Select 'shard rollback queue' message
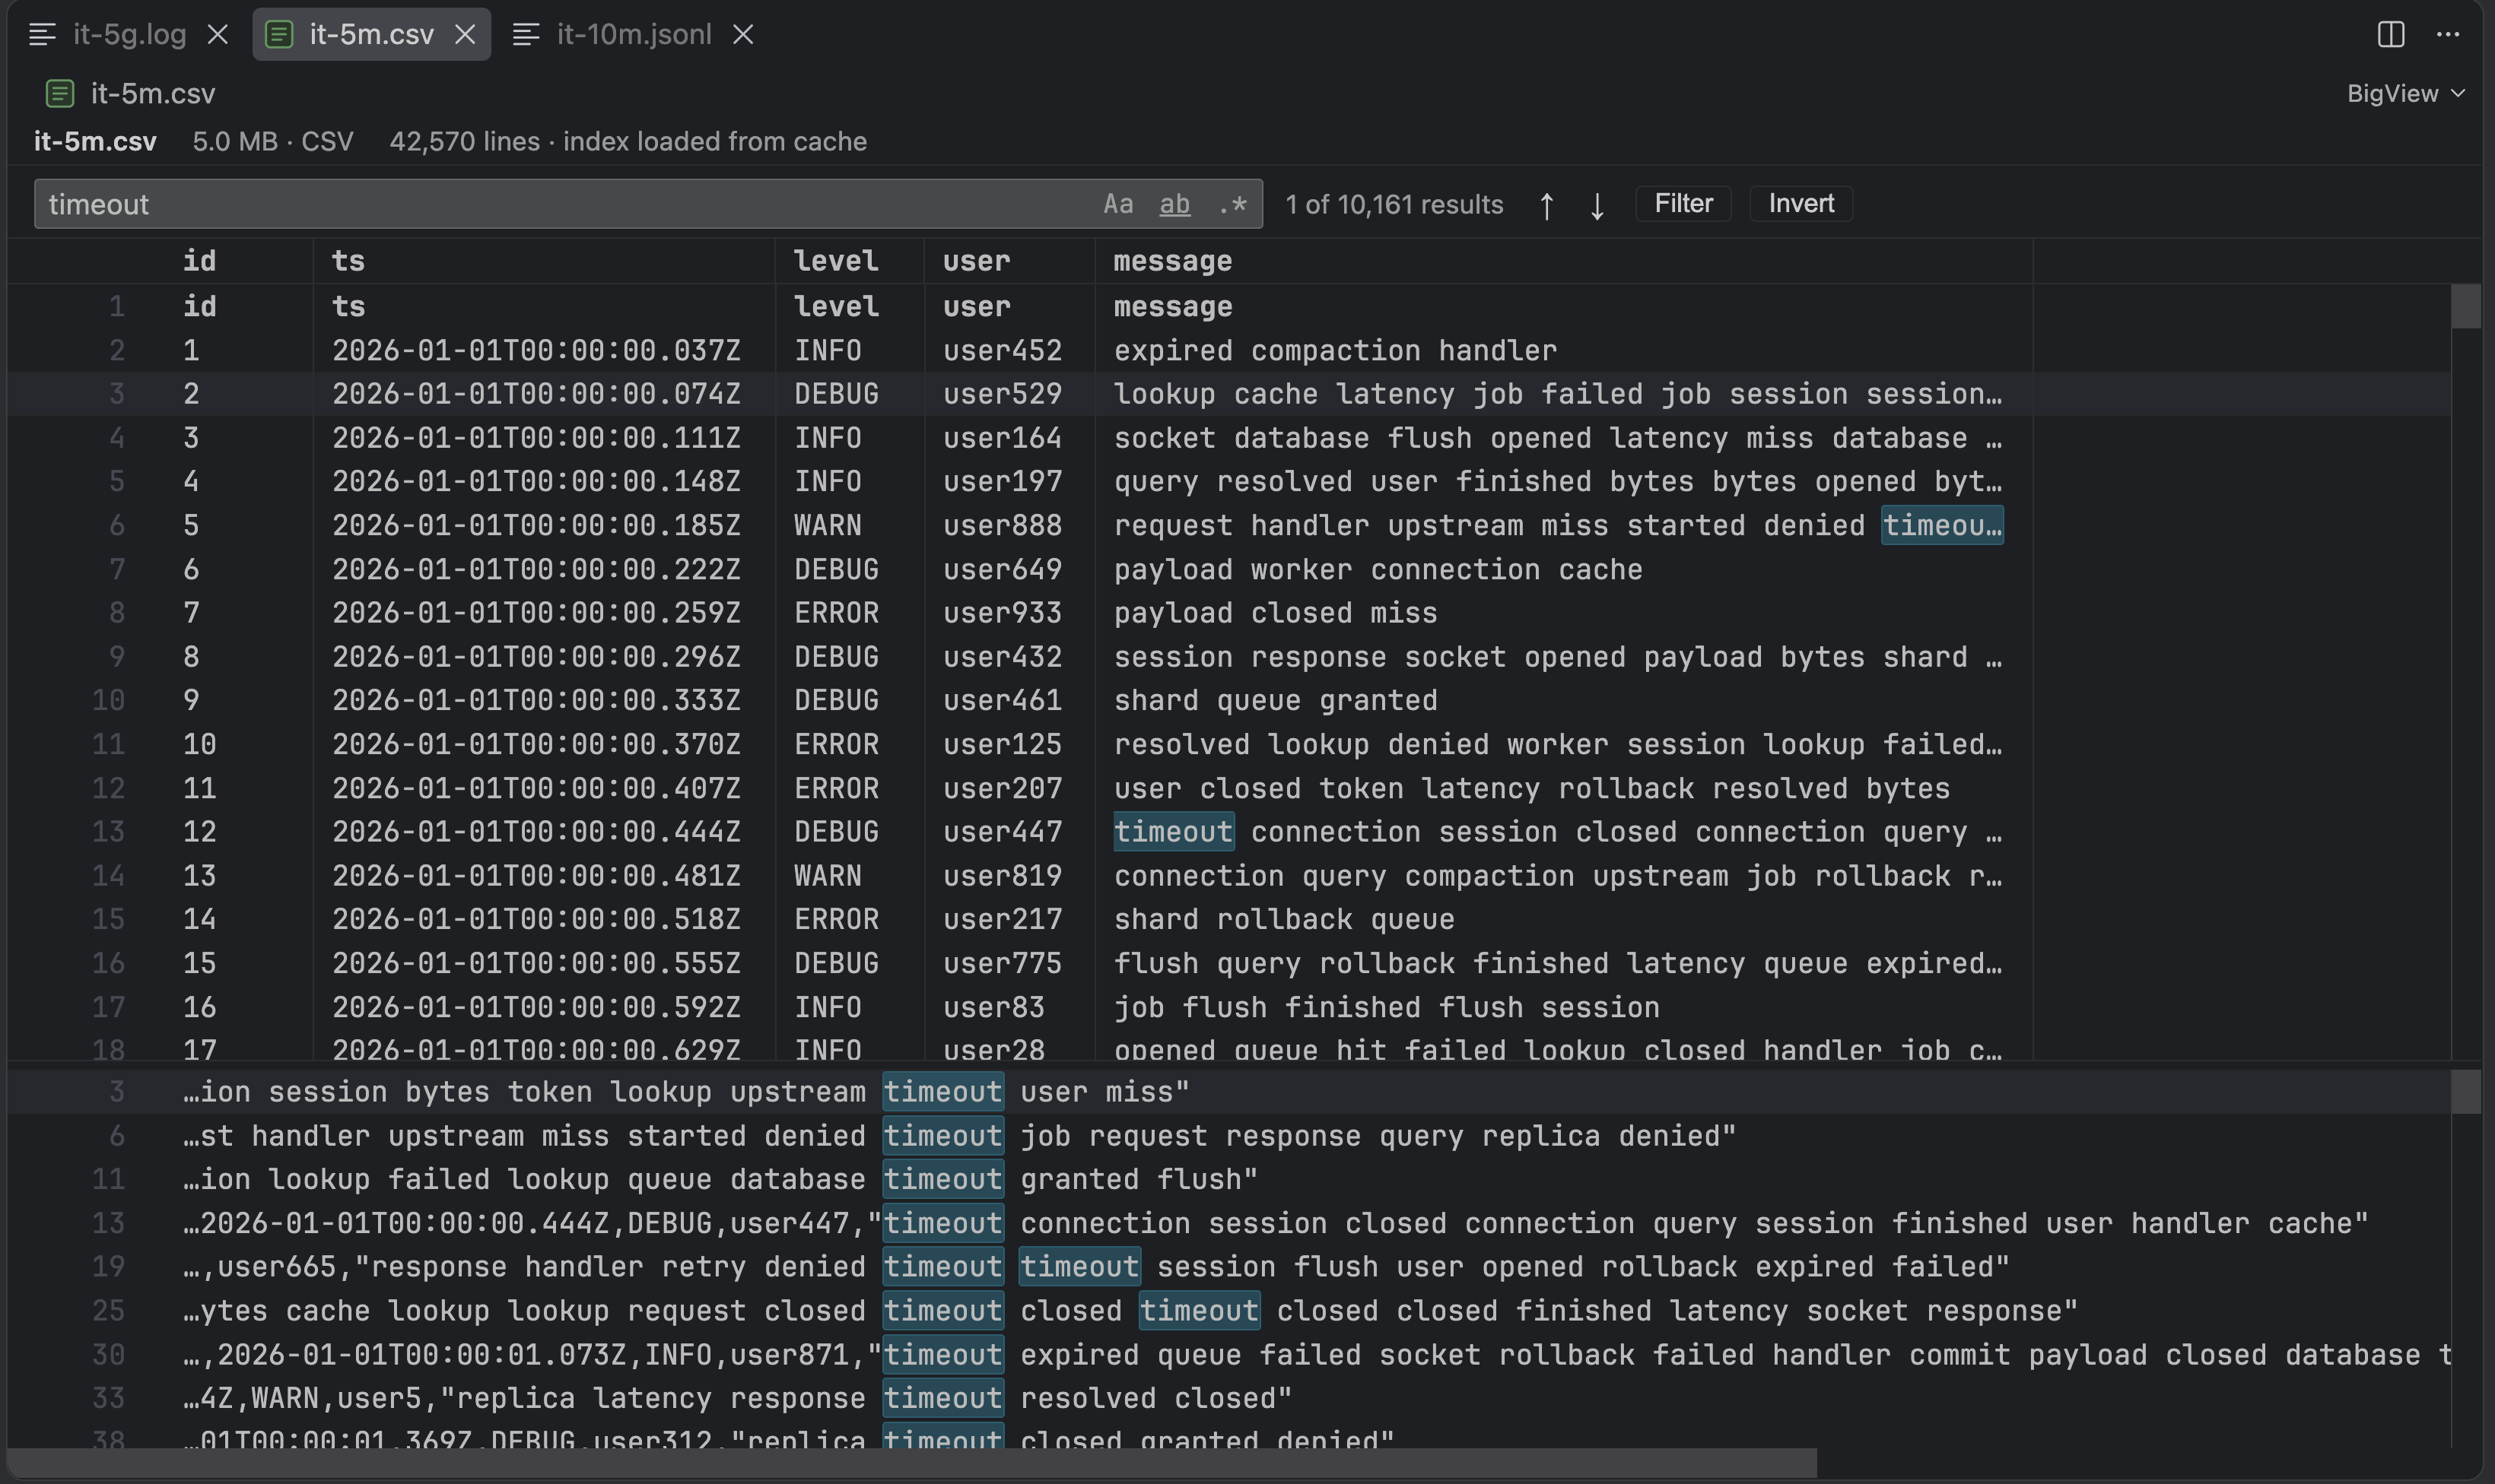Screen dimensions: 2495x1484 tap(1285, 920)
